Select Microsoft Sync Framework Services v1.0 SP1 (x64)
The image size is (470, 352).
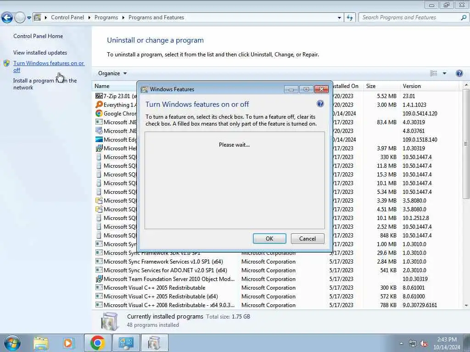tap(163, 262)
